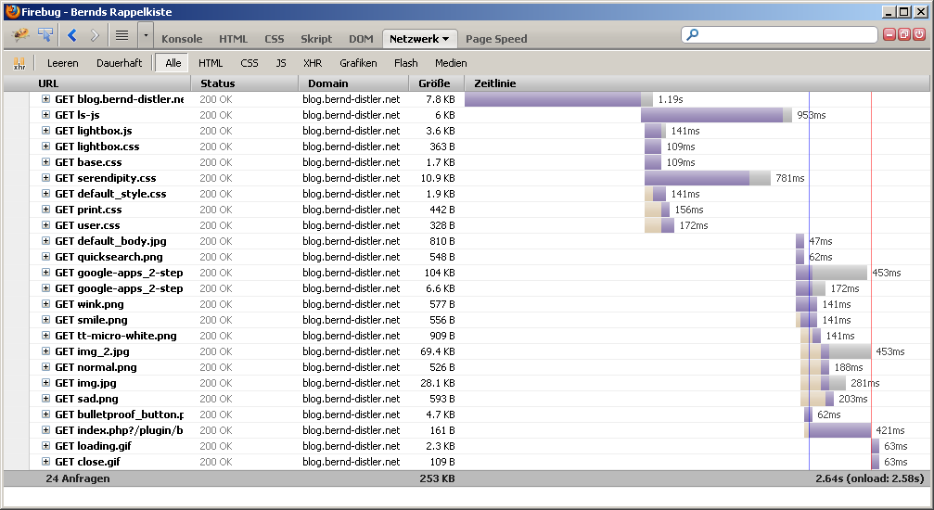934x510 pixels.
Task: Go back with the blue left arrow
Action: tap(72, 36)
